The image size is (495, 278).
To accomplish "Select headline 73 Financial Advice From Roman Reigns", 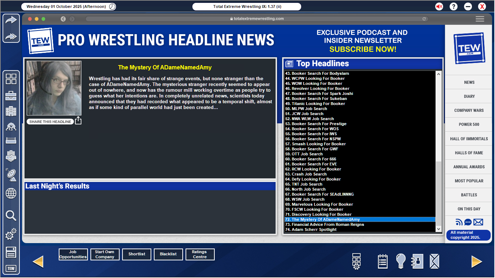I will point(327,224).
